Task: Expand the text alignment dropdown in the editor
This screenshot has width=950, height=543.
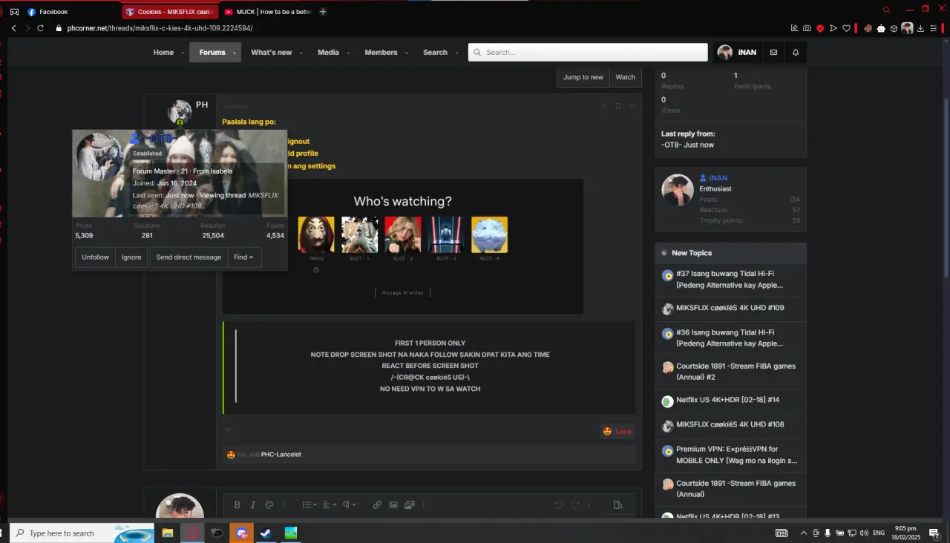Action: pyautogui.click(x=330, y=505)
